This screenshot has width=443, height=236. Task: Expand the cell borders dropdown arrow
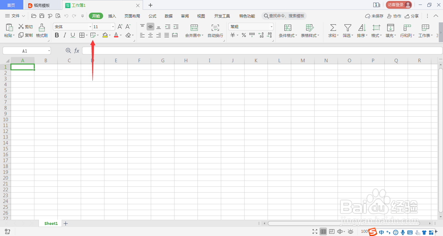(87, 35)
